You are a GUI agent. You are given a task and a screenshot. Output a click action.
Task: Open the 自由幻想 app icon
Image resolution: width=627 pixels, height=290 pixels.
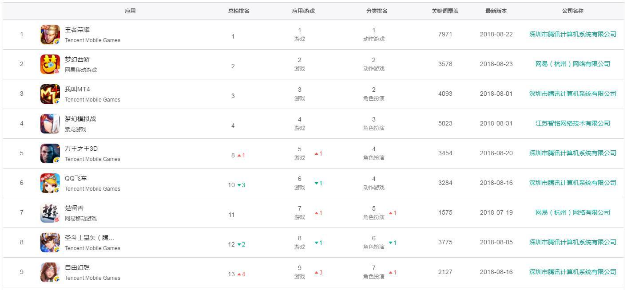(50, 272)
